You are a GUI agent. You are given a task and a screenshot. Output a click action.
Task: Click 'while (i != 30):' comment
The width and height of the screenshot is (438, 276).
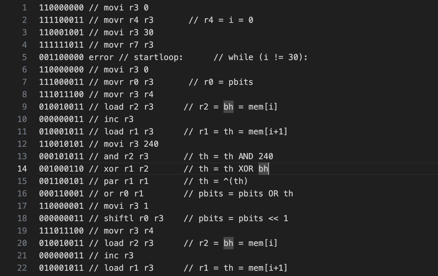tap(268, 57)
